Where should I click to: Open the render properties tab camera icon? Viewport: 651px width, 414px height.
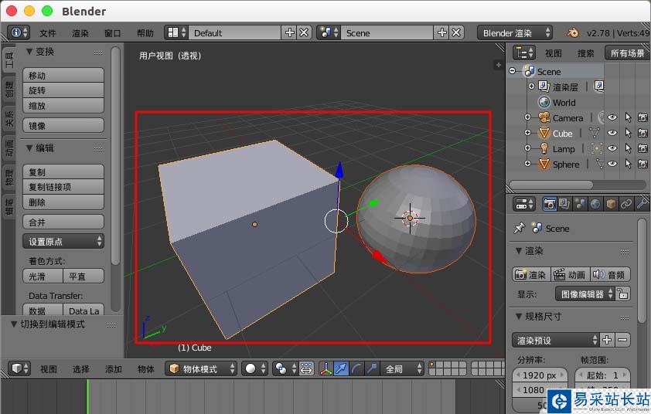pos(550,204)
